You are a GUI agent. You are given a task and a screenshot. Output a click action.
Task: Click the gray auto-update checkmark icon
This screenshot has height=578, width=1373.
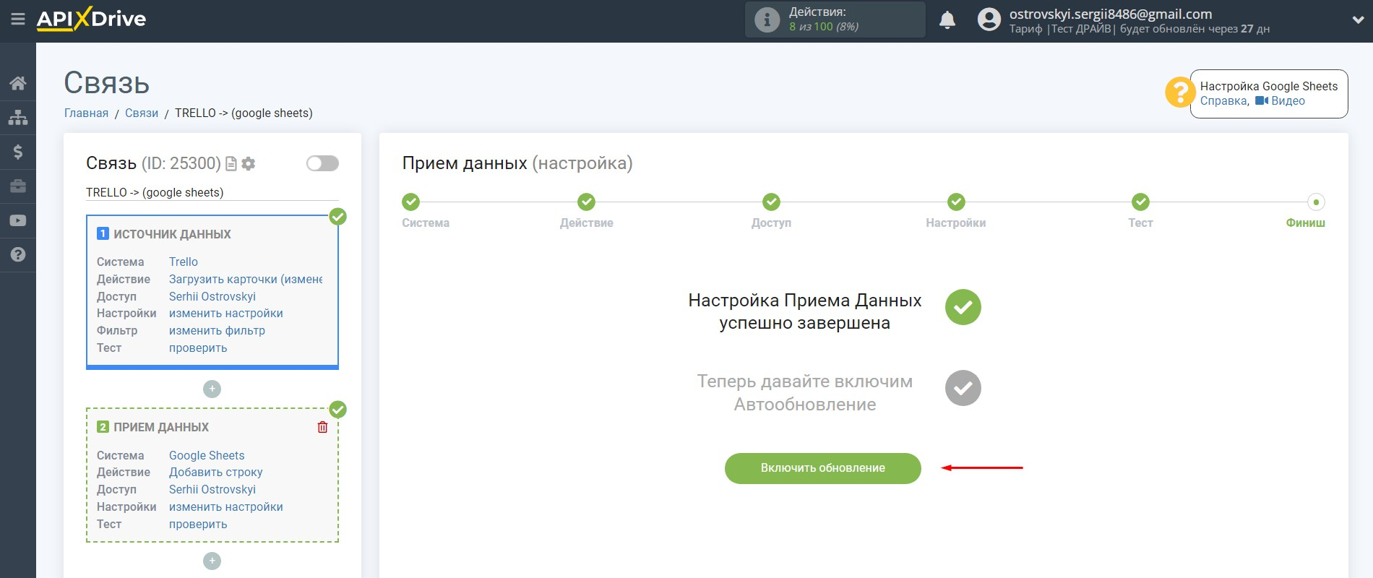click(x=963, y=388)
